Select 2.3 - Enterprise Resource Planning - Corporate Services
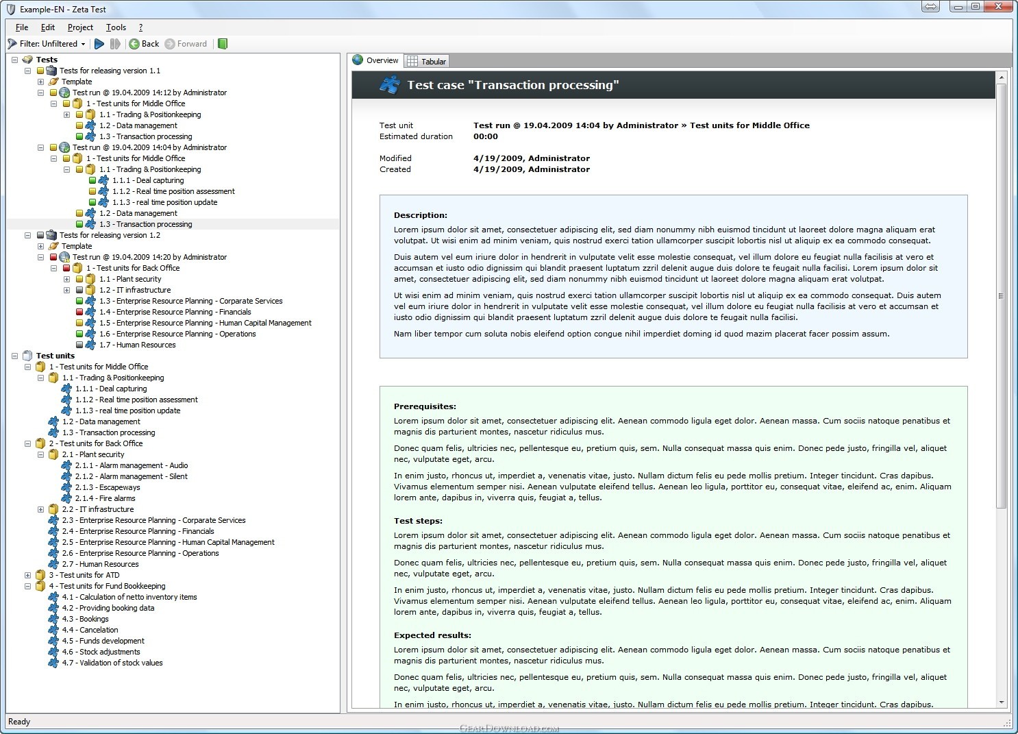The width and height of the screenshot is (1018, 734). 153,520
